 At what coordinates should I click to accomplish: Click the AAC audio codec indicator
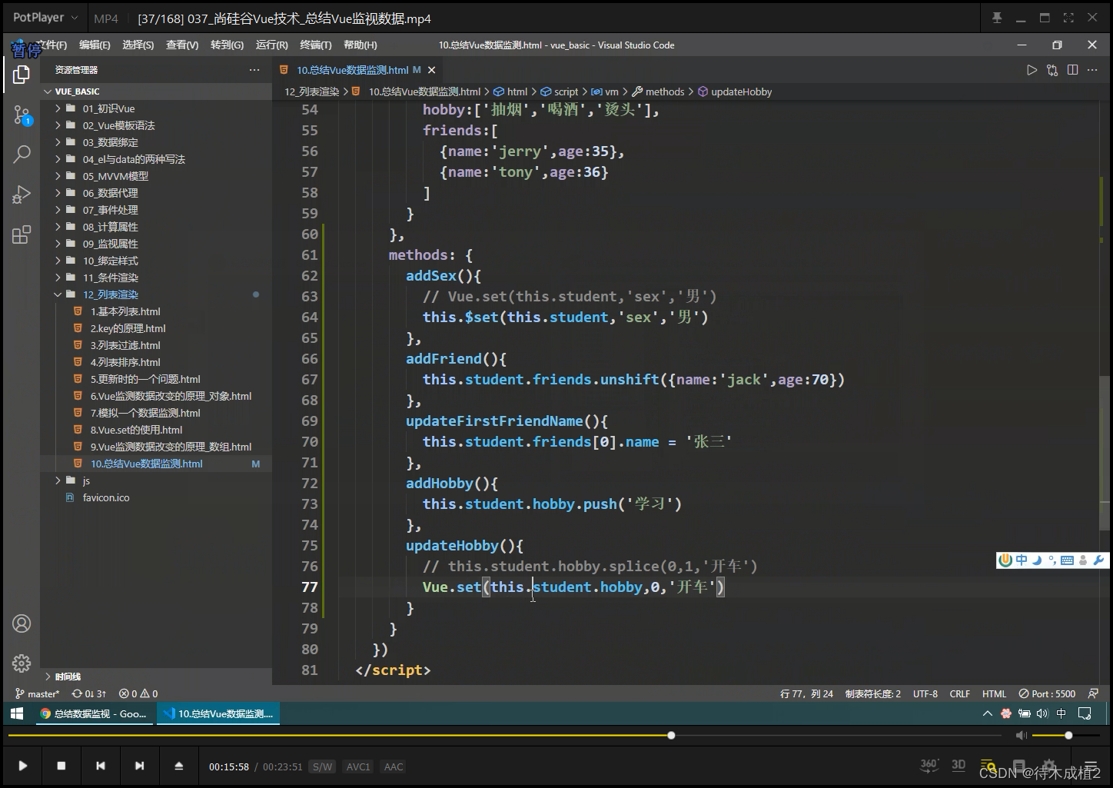coord(394,766)
